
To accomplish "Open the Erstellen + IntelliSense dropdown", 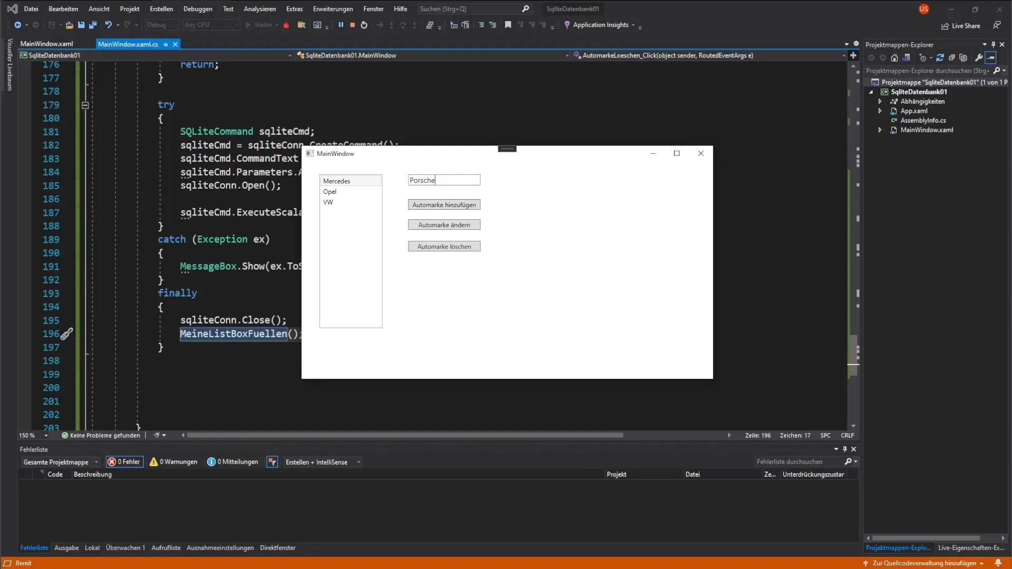I will point(323,462).
